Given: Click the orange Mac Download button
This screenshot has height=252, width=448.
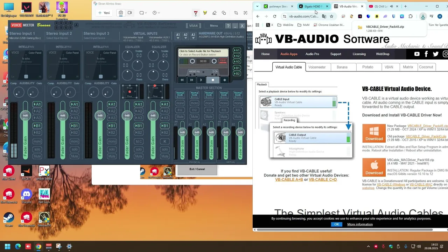Looking at the screenshot, I should tap(374, 167).
